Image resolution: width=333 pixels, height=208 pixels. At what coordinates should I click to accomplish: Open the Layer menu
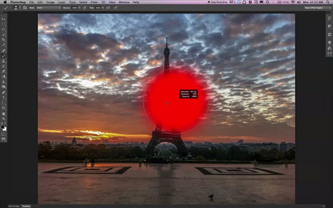(x=62, y=2)
